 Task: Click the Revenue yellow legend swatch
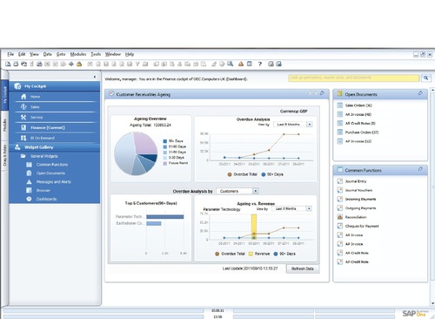tap(251, 254)
